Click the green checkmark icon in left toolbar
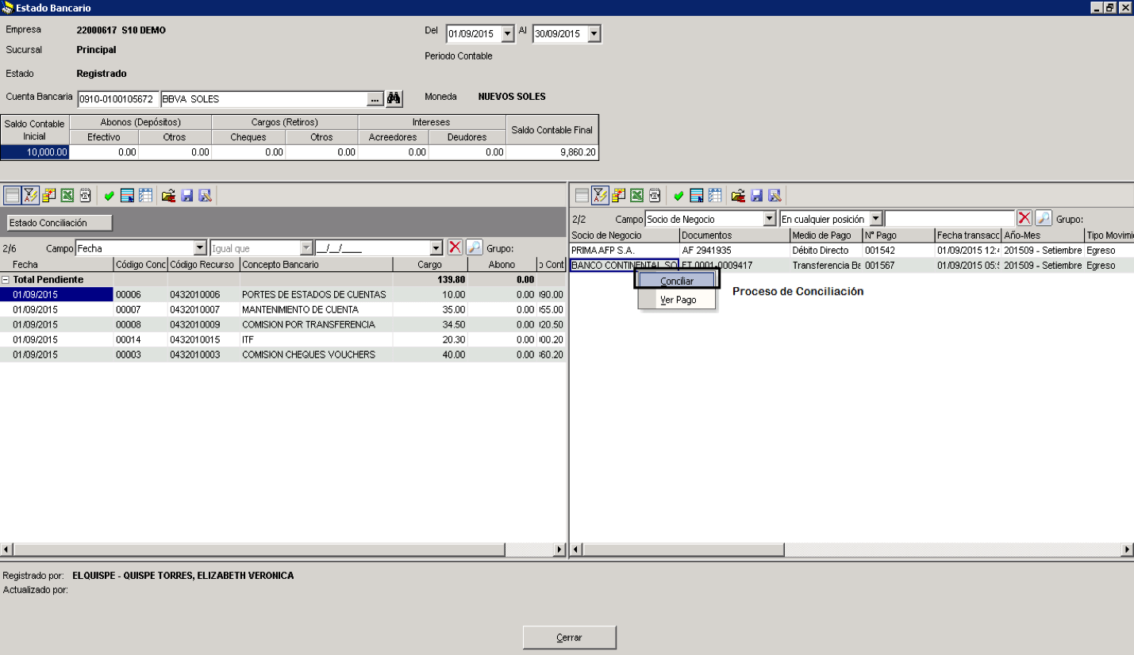This screenshot has height=655, width=1134. (x=109, y=195)
